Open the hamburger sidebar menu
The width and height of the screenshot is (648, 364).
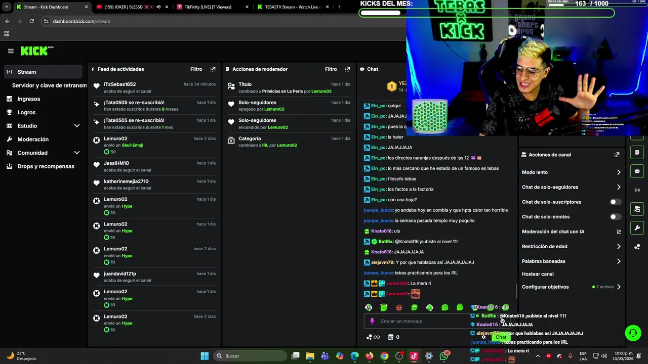(11, 51)
